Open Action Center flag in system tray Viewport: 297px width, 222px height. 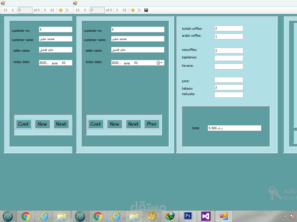pyautogui.click(x=292, y=217)
